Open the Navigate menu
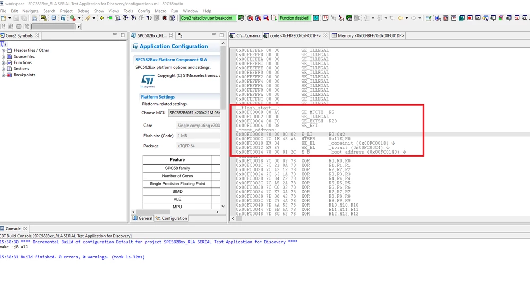 pyautogui.click(x=30, y=11)
